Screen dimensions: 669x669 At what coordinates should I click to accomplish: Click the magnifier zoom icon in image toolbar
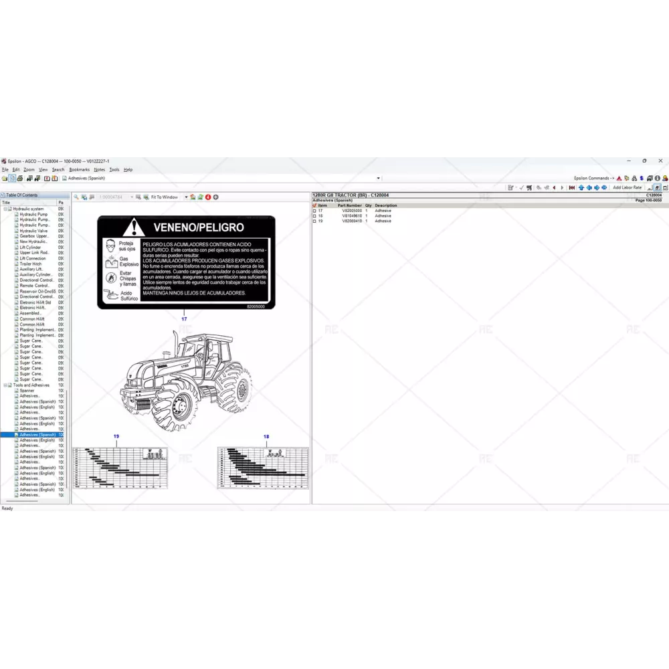tap(76, 197)
